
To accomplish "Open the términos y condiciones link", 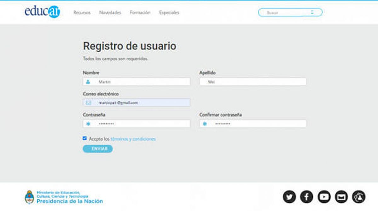I will 133,139.
